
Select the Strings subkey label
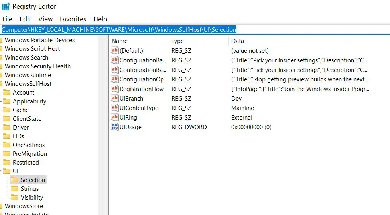(x=30, y=189)
